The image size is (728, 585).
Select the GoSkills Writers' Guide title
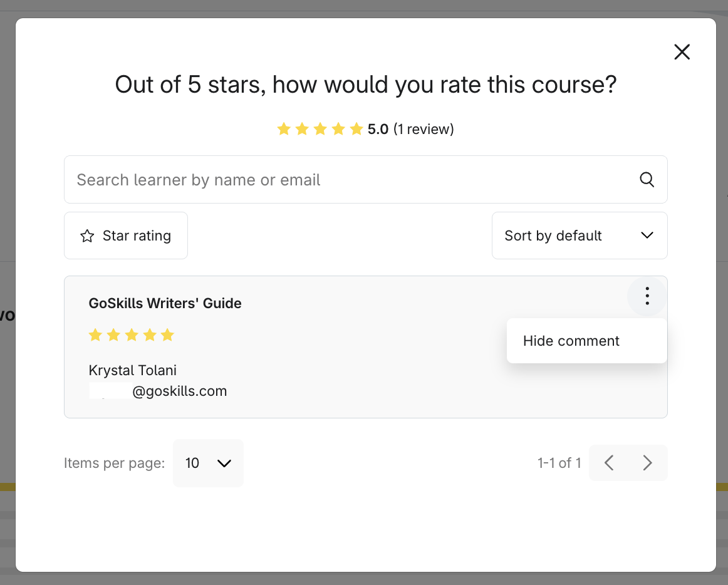(x=165, y=303)
